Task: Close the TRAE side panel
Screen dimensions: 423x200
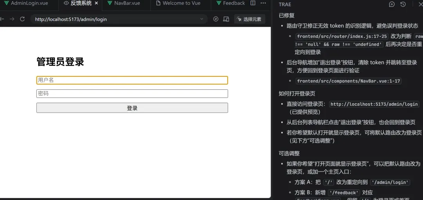Action: (x=421, y=4)
